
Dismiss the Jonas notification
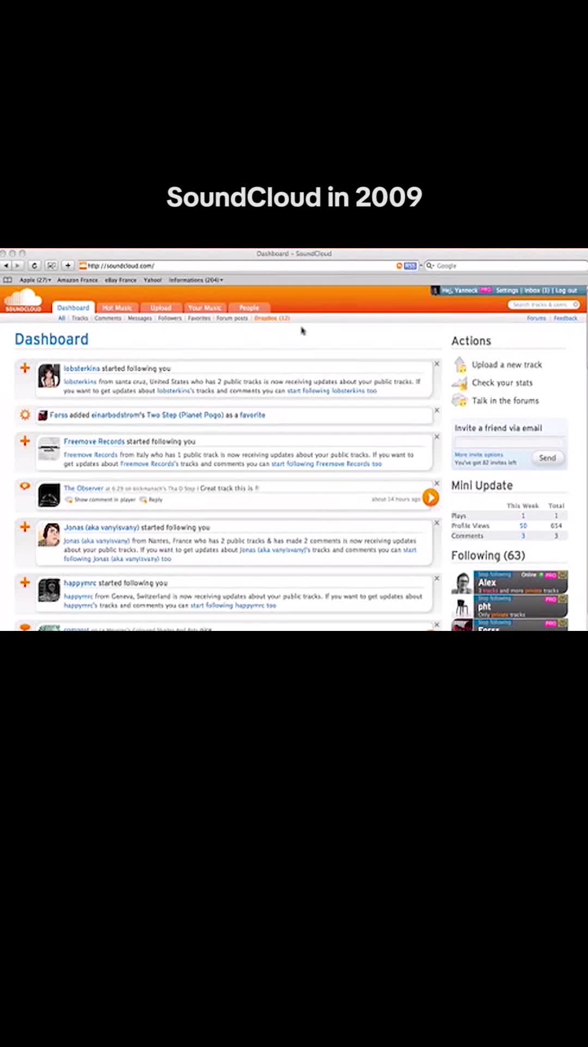(x=437, y=523)
